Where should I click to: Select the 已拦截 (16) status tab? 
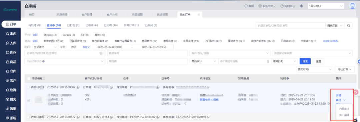111,25
